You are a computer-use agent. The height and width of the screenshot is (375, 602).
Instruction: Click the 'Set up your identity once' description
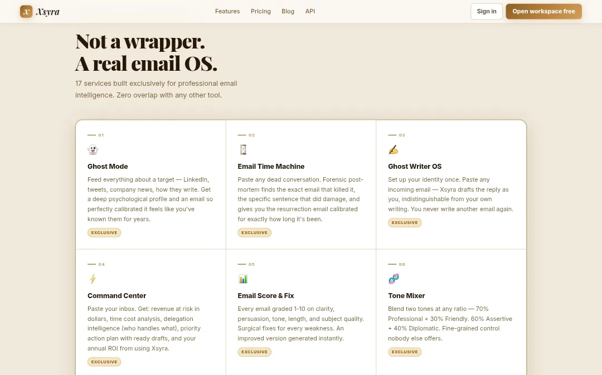coord(450,194)
